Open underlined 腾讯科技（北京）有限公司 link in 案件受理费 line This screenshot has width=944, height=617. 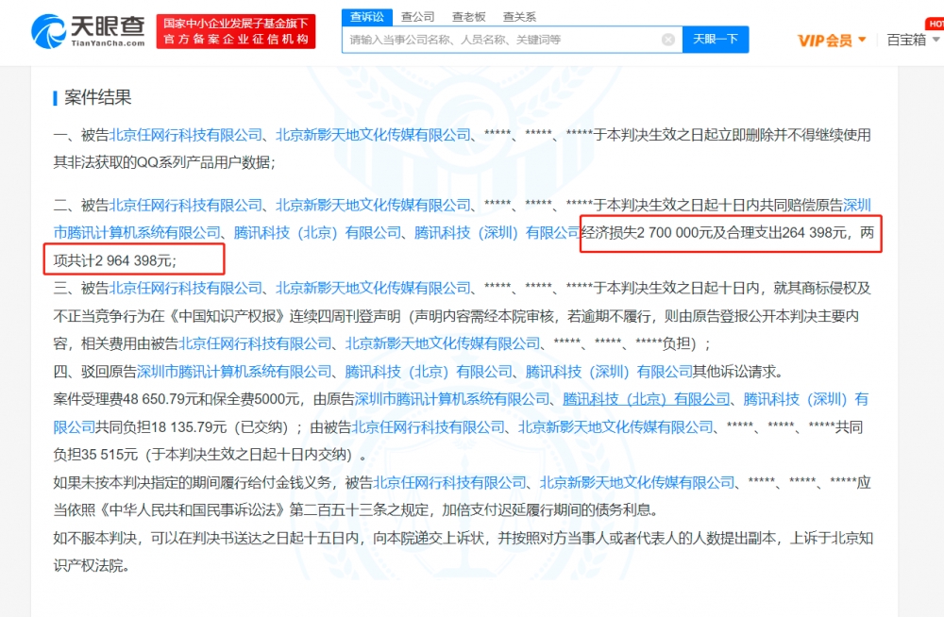coord(647,399)
